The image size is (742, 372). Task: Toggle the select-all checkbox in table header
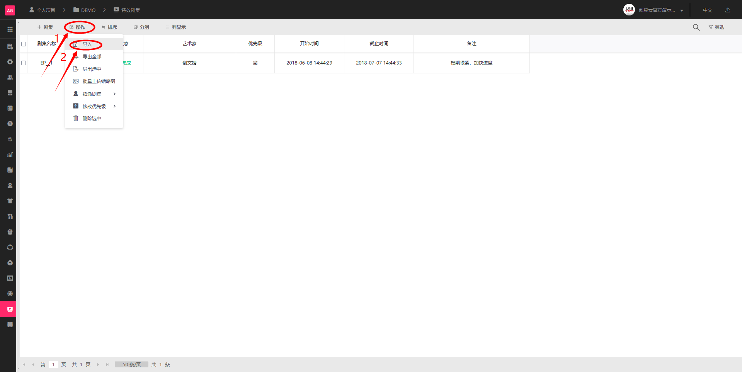pos(24,44)
